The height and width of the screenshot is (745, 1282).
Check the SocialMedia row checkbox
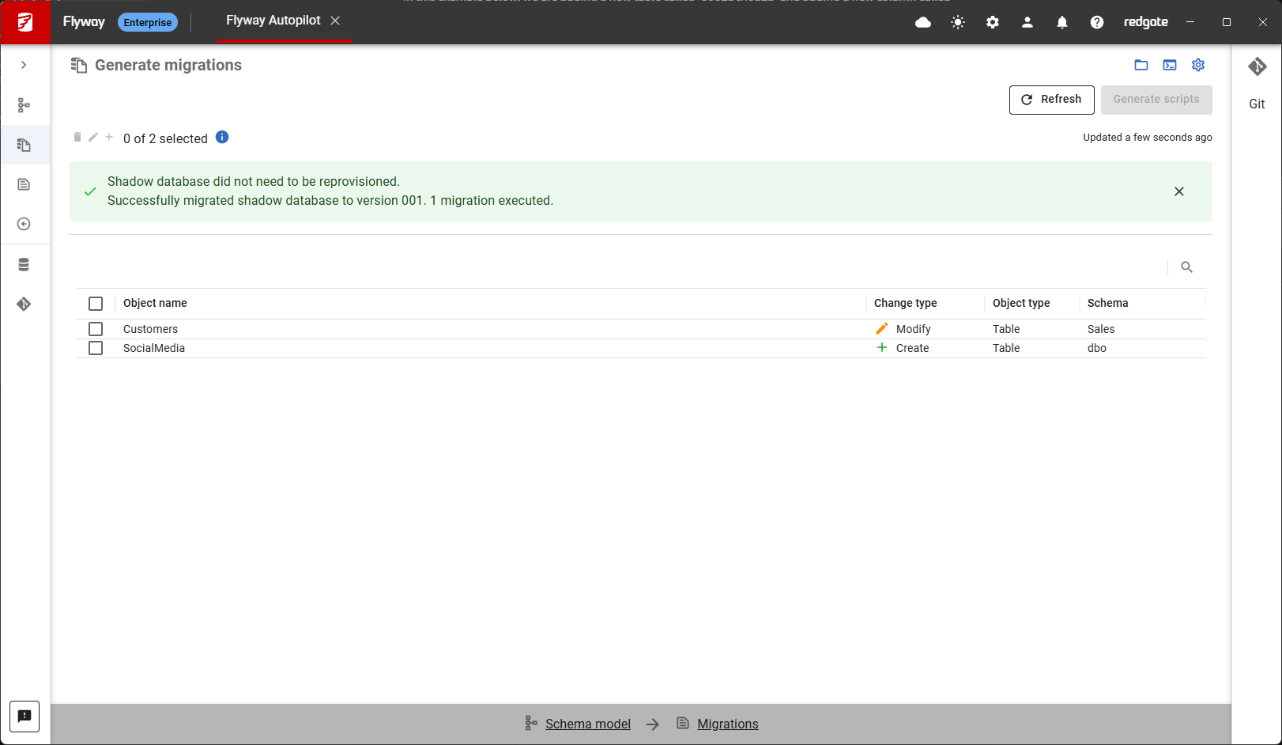pyautogui.click(x=96, y=348)
